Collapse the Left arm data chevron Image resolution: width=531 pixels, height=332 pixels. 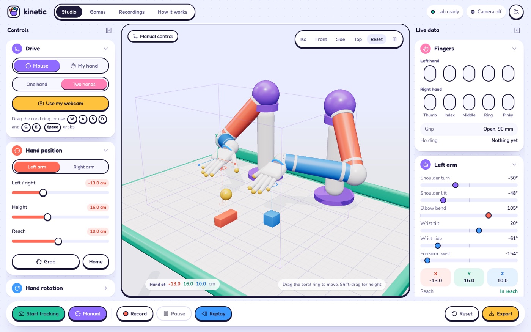514,165
